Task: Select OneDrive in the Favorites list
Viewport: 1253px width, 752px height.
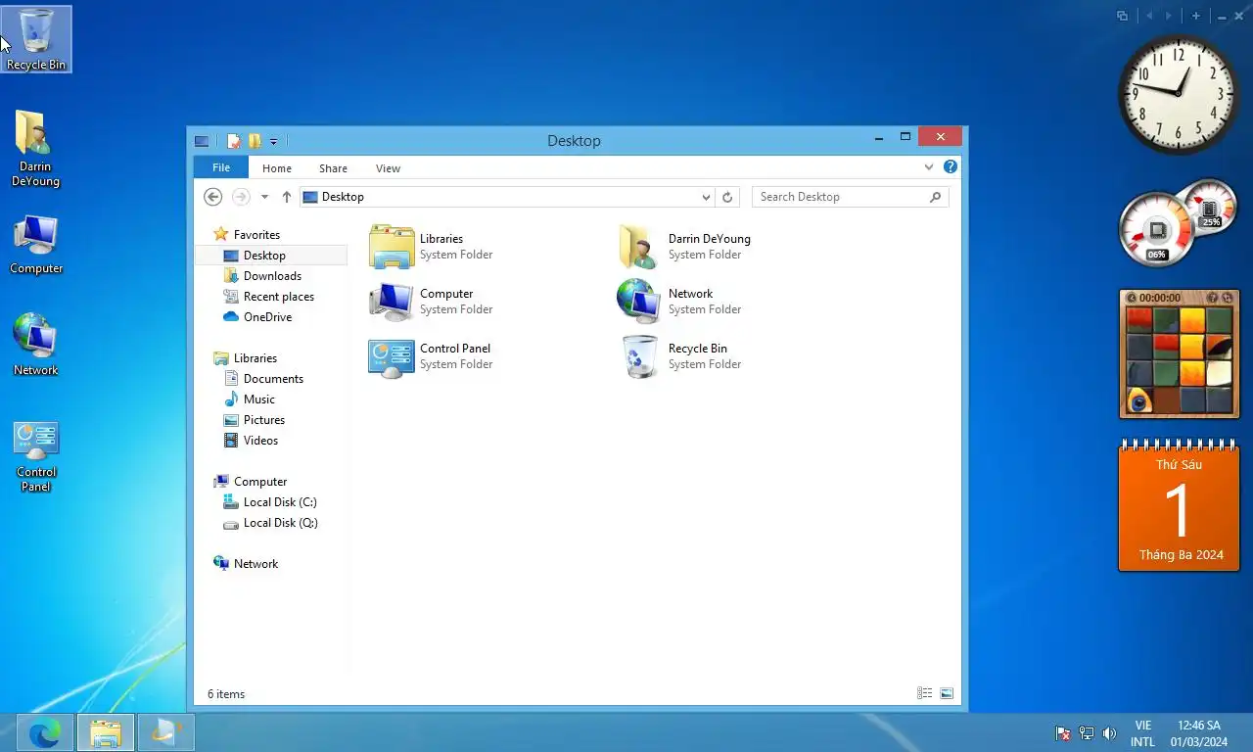Action: [267, 317]
